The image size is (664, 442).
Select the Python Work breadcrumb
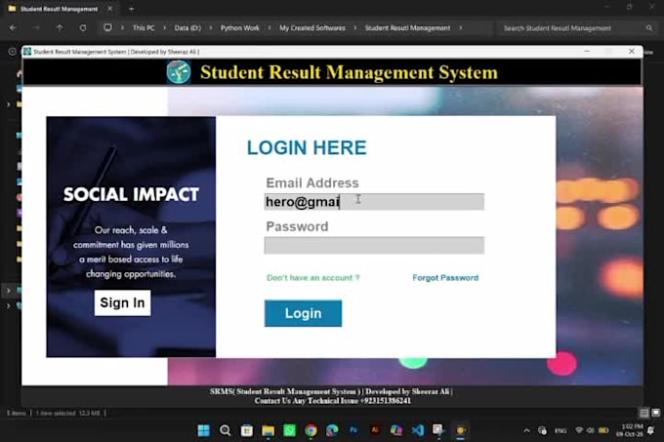(x=239, y=28)
